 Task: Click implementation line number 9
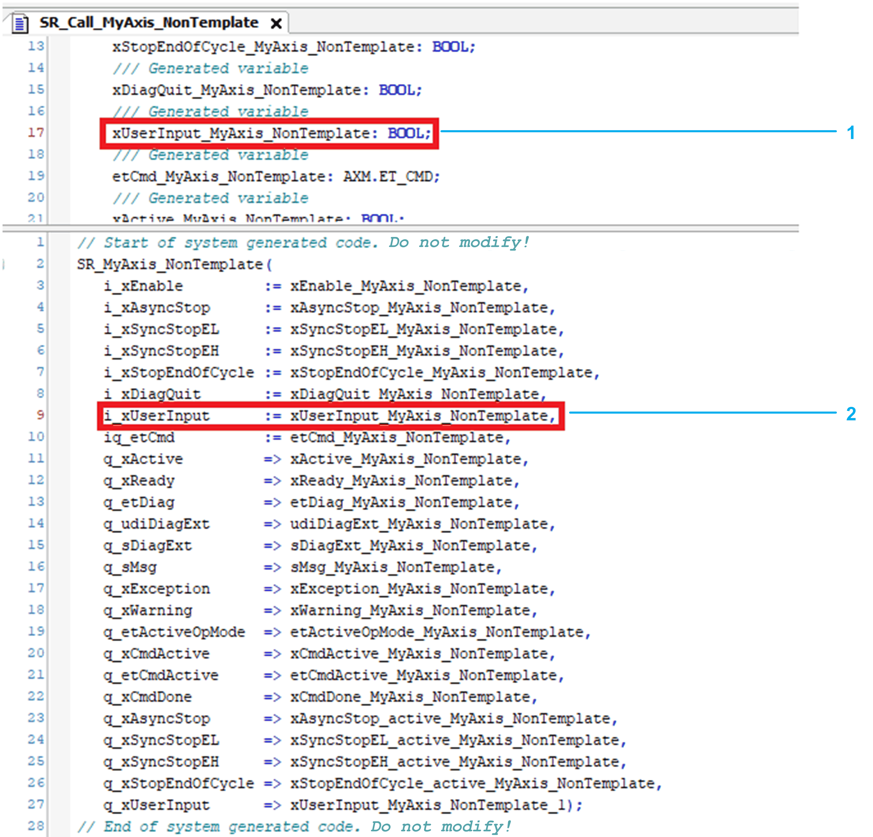40,415
